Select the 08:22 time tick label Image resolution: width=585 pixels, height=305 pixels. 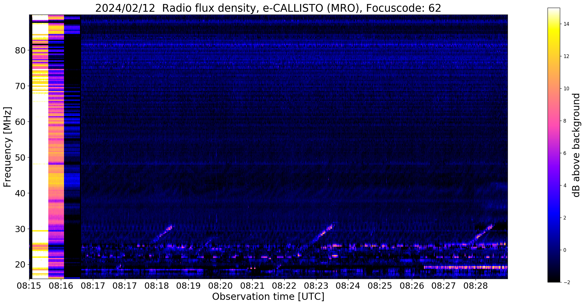(284, 286)
